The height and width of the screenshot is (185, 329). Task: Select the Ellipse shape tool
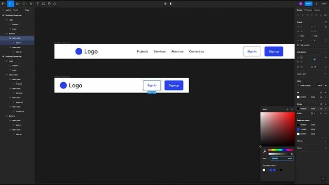(24, 4)
